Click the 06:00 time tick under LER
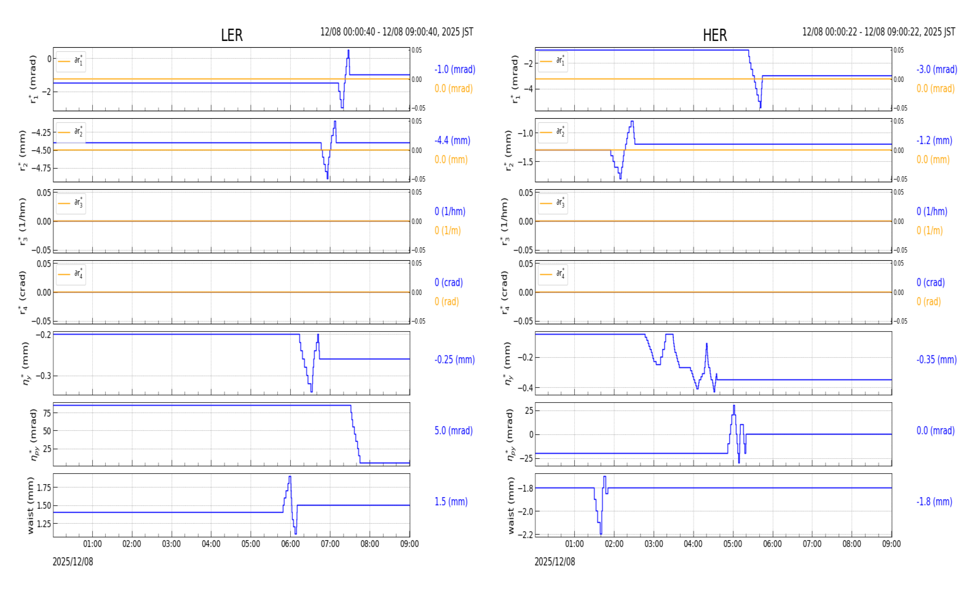Screen dimensions: 964x590 tap(290, 544)
